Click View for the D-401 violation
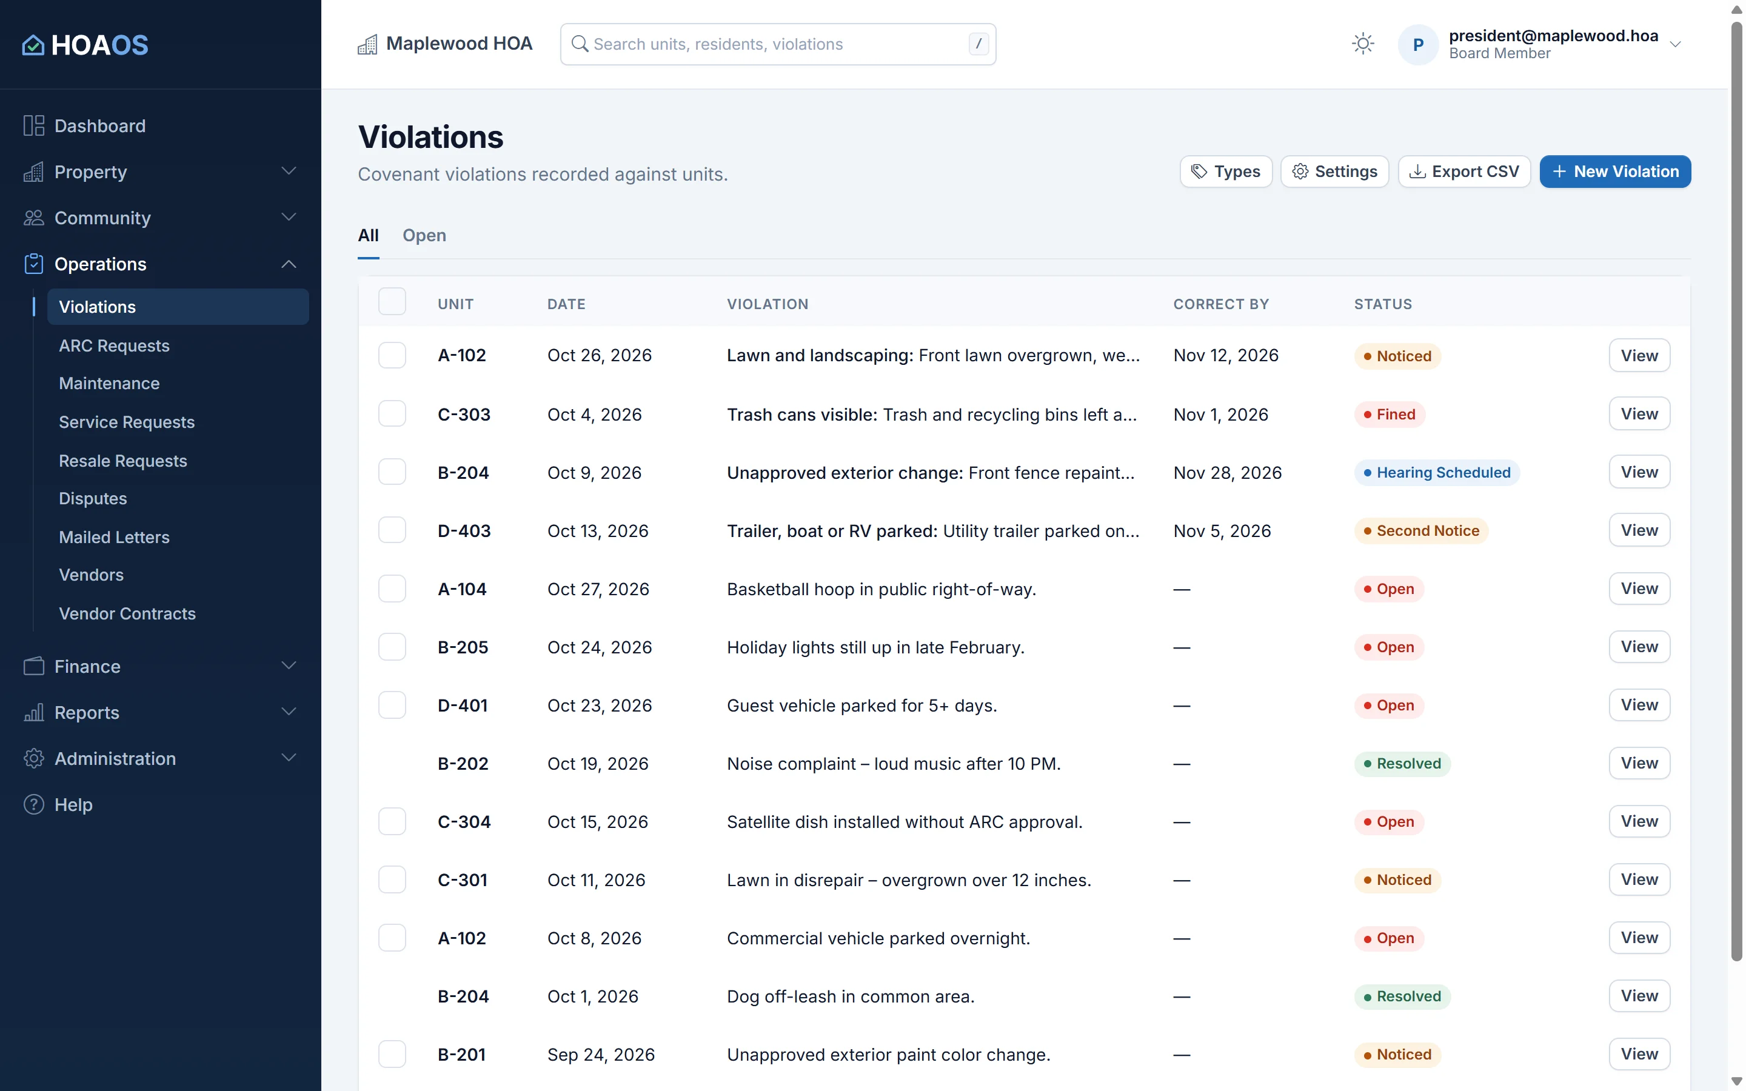The width and height of the screenshot is (1746, 1091). (1639, 705)
